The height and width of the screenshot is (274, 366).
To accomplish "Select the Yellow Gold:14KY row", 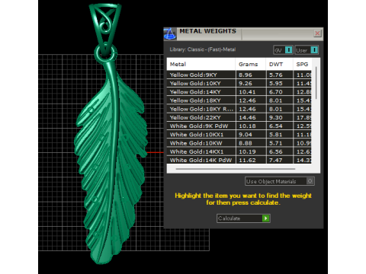I will coord(239,92).
